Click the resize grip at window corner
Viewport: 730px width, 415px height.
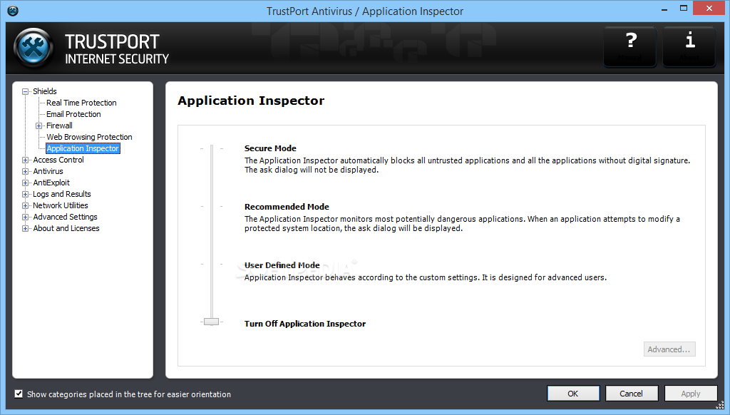click(720, 405)
